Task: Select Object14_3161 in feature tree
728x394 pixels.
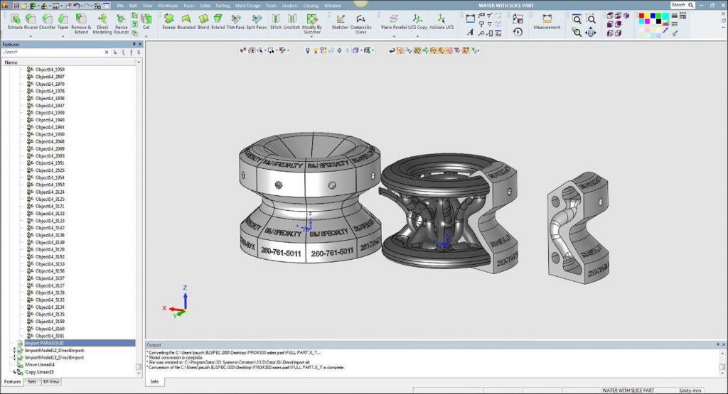Action: click(50, 336)
